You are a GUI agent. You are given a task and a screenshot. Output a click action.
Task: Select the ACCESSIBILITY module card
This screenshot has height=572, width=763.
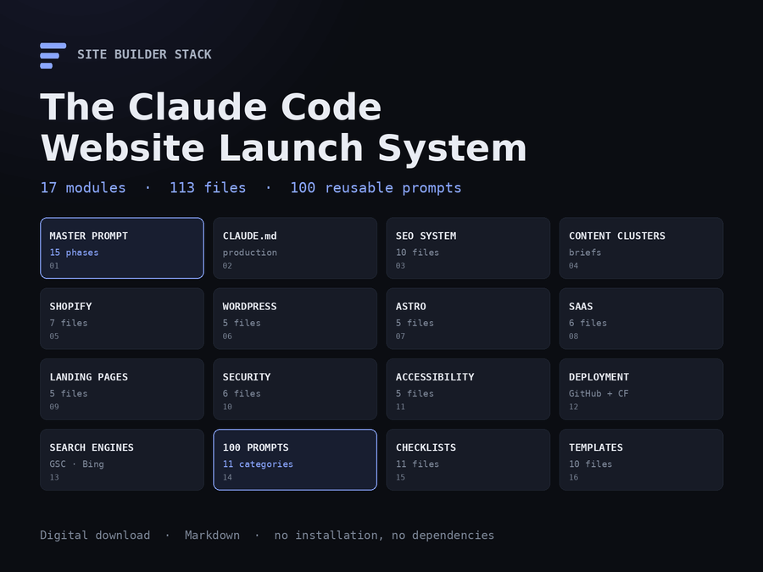(468, 389)
